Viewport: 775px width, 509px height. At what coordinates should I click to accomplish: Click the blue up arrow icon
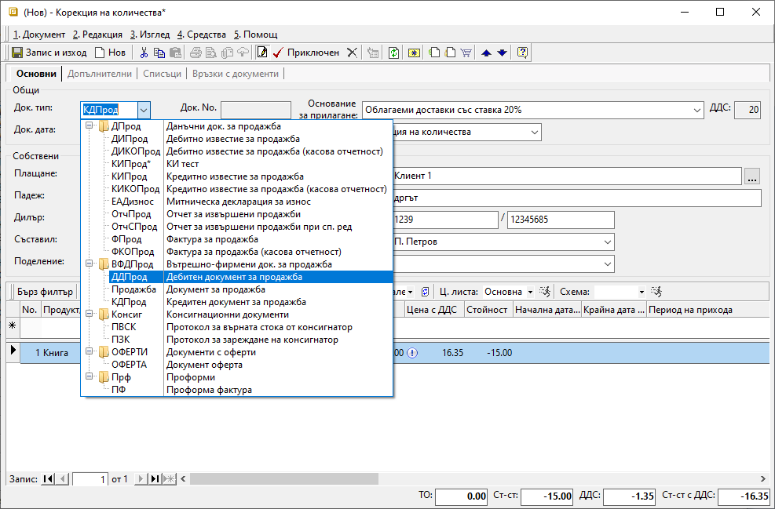click(x=486, y=53)
